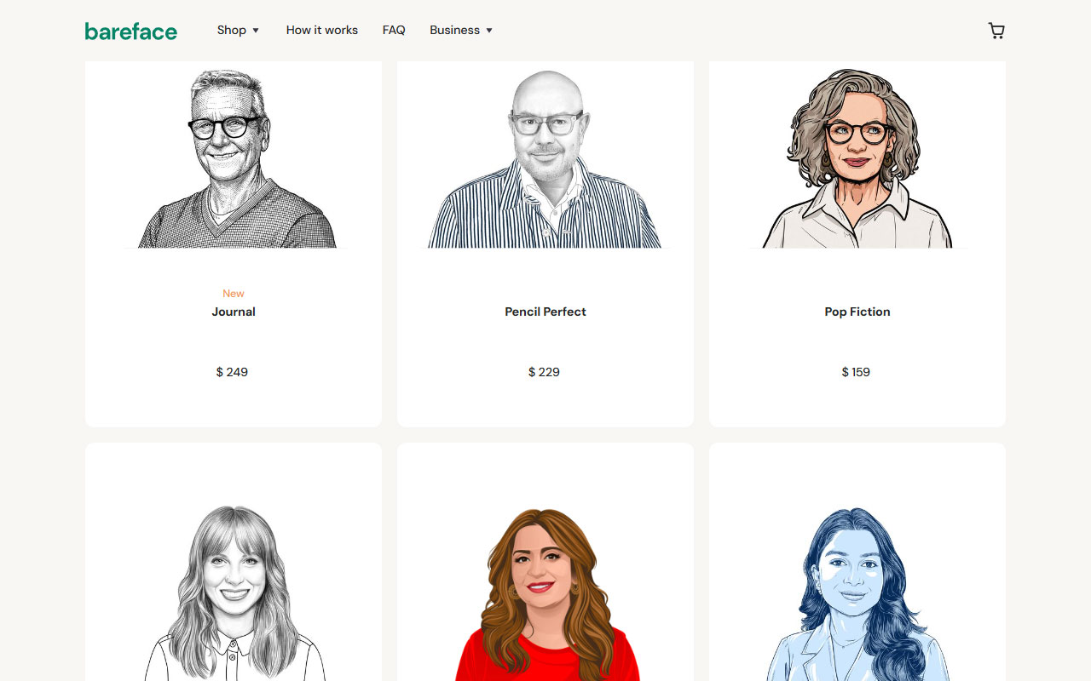Go to the FAQ page
Viewport: 1091px width, 681px height.
tap(394, 30)
